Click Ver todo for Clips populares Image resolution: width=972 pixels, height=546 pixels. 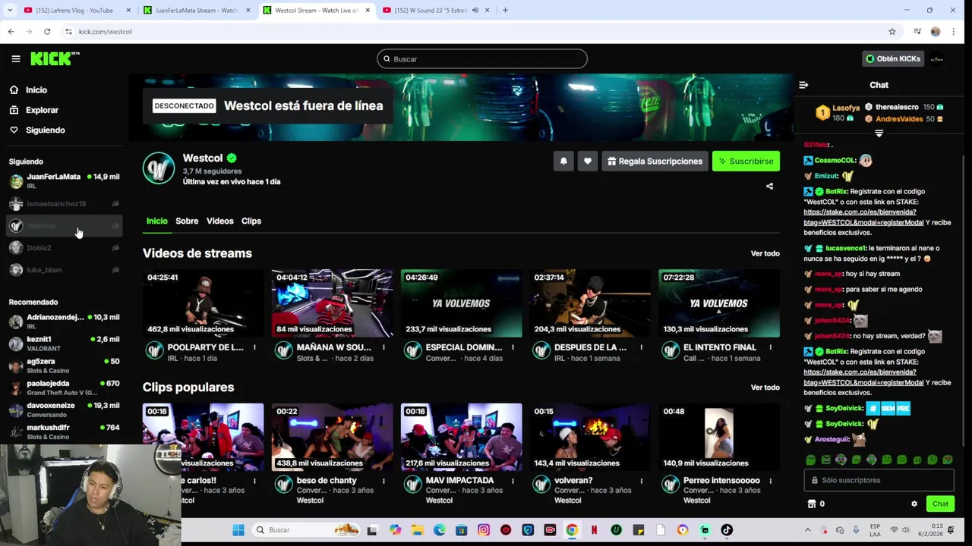tap(765, 388)
